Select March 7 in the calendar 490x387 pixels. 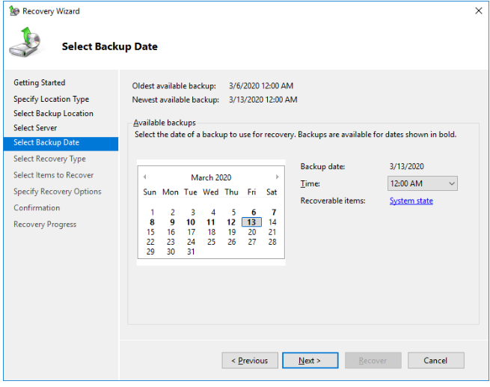pyautogui.click(x=274, y=213)
